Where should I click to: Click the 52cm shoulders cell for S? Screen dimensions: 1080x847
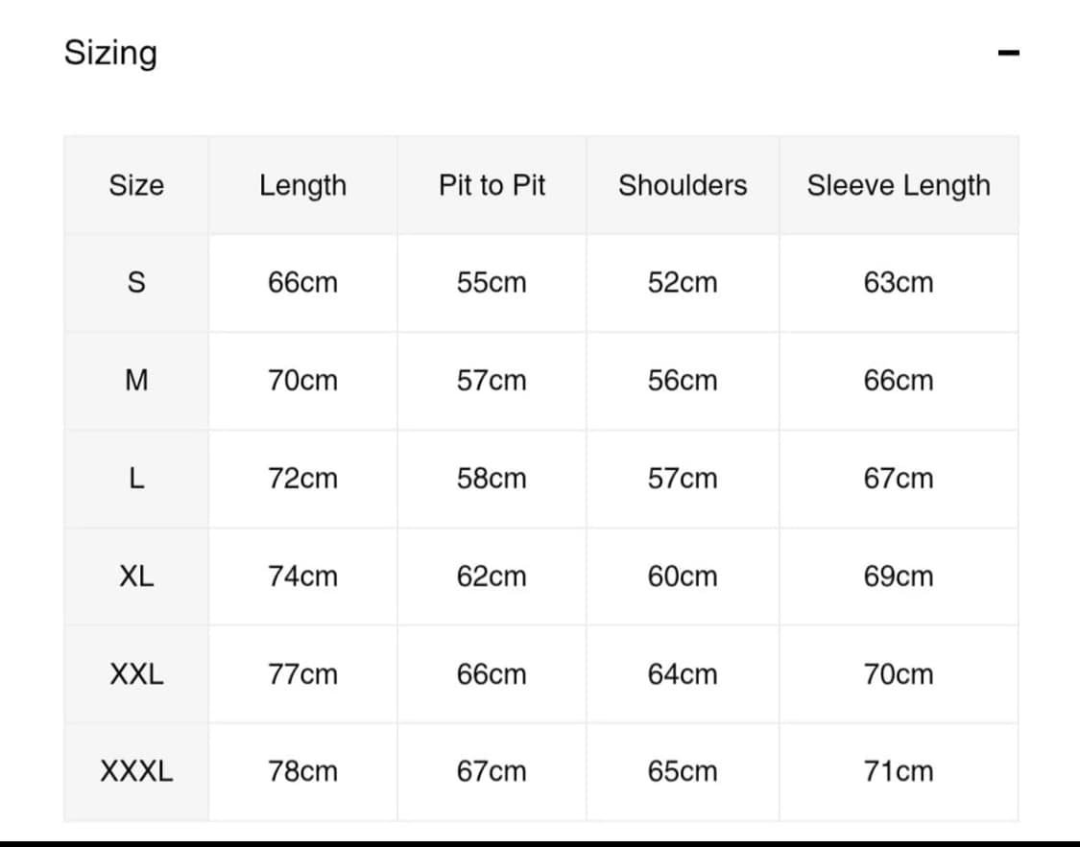click(x=683, y=283)
